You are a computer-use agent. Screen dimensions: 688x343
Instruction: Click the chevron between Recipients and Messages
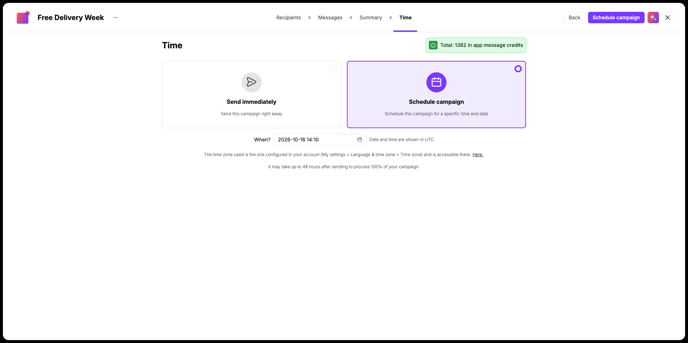[310, 18]
